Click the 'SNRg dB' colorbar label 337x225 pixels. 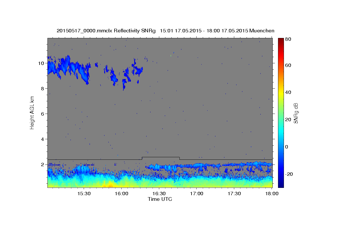click(x=296, y=113)
